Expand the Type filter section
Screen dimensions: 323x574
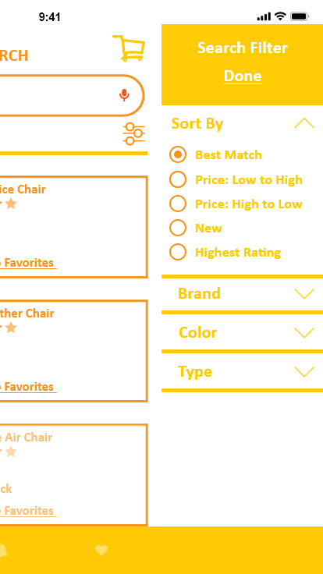tap(242, 371)
